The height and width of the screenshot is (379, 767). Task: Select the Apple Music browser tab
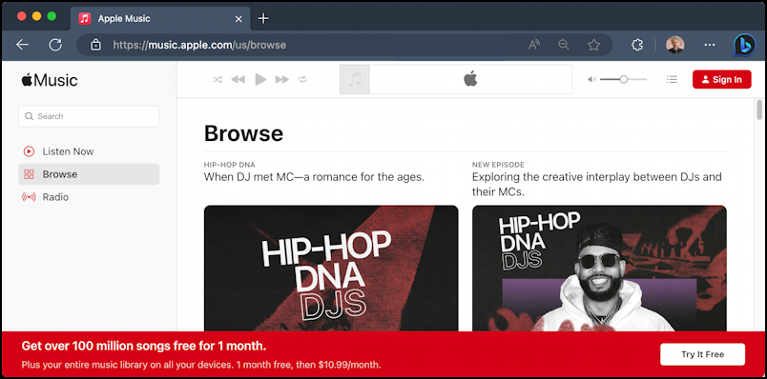(160, 18)
